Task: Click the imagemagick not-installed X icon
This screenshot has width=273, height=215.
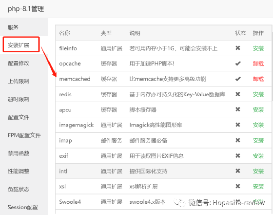Action: 238,125
